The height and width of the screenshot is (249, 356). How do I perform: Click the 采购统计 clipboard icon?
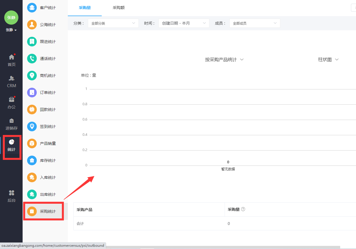(32, 211)
